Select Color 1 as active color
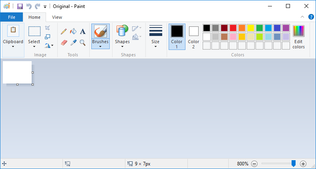 tap(177, 37)
